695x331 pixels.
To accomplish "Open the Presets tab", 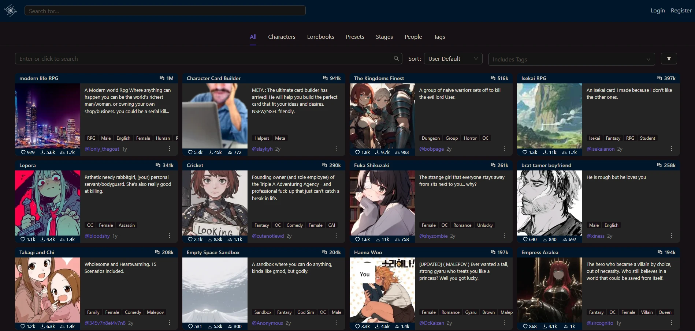I will tap(355, 37).
